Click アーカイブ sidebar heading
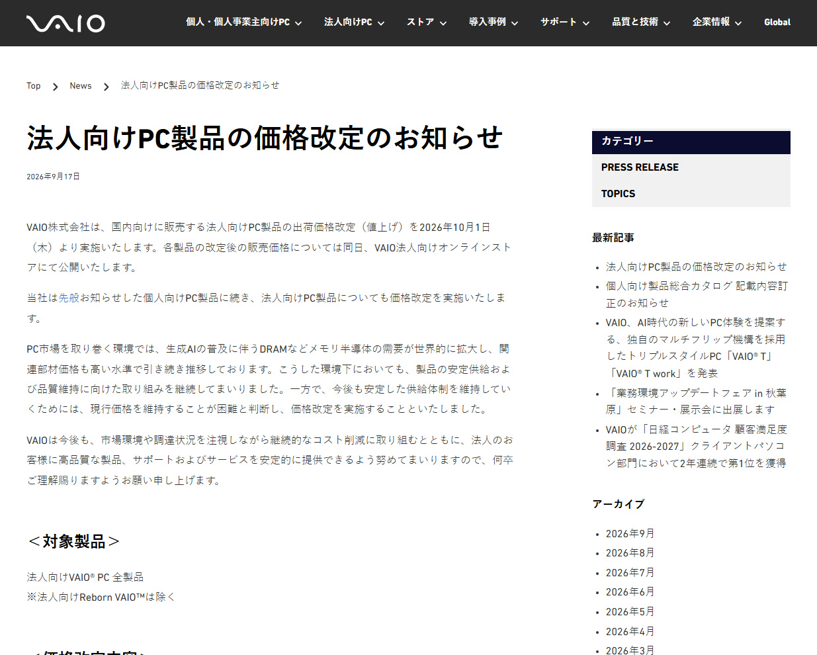The image size is (817, 655). 618,504
